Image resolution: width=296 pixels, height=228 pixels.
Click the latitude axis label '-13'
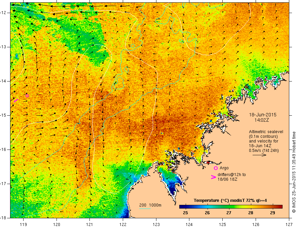point(3,47)
